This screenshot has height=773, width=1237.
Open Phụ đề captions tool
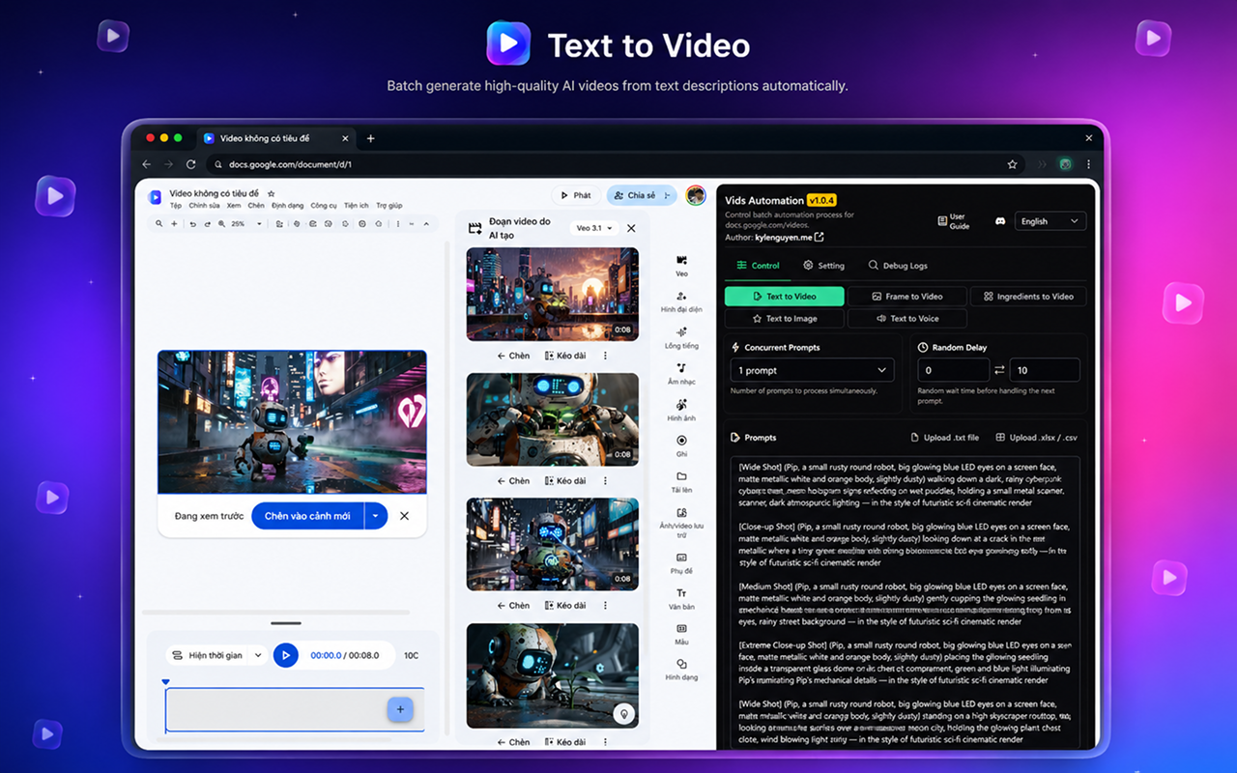pyautogui.click(x=681, y=562)
